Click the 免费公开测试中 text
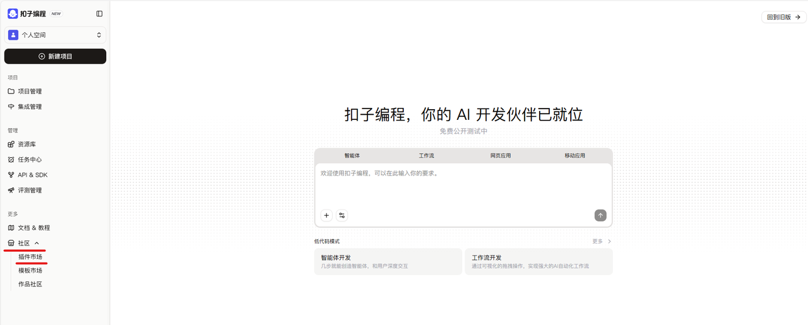Image resolution: width=808 pixels, height=325 pixels. click(463, 131)
